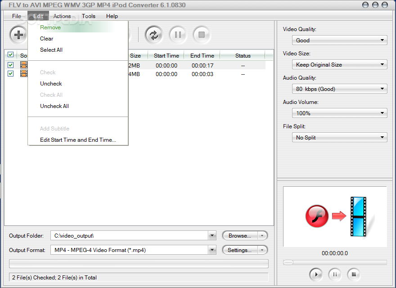Screen dimensions: 396x288
Task: Click the 00:00:17 end time cell
Action: click(x=202, y=65)
